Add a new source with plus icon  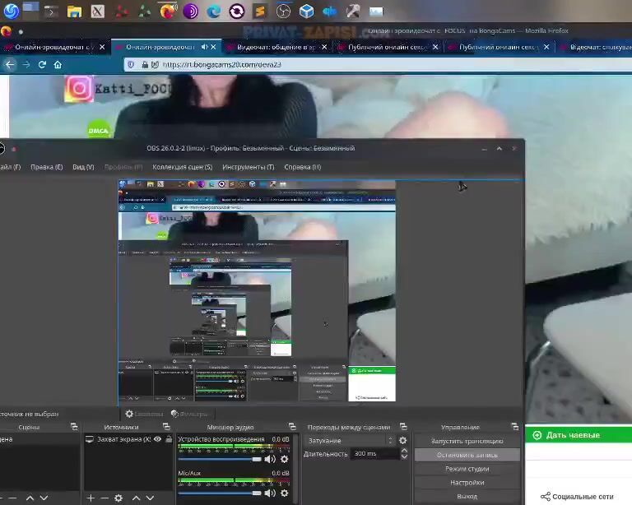point(91,498)
